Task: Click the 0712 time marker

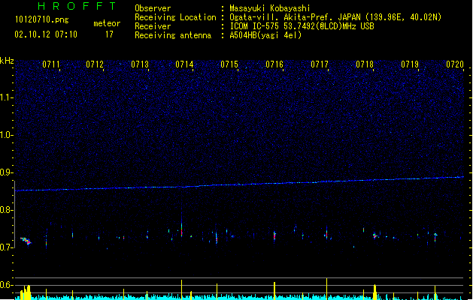Action: 95,64
